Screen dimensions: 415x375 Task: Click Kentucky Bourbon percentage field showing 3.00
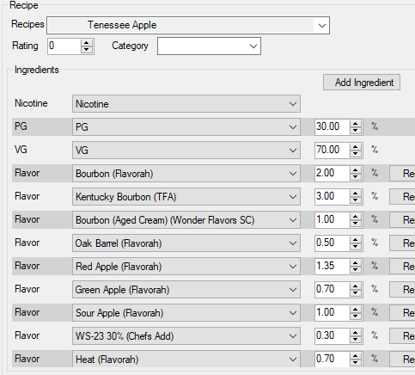click(x=333, y=196)
